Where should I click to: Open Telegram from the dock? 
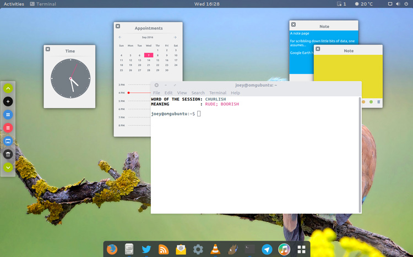click(x=267, y=249)
